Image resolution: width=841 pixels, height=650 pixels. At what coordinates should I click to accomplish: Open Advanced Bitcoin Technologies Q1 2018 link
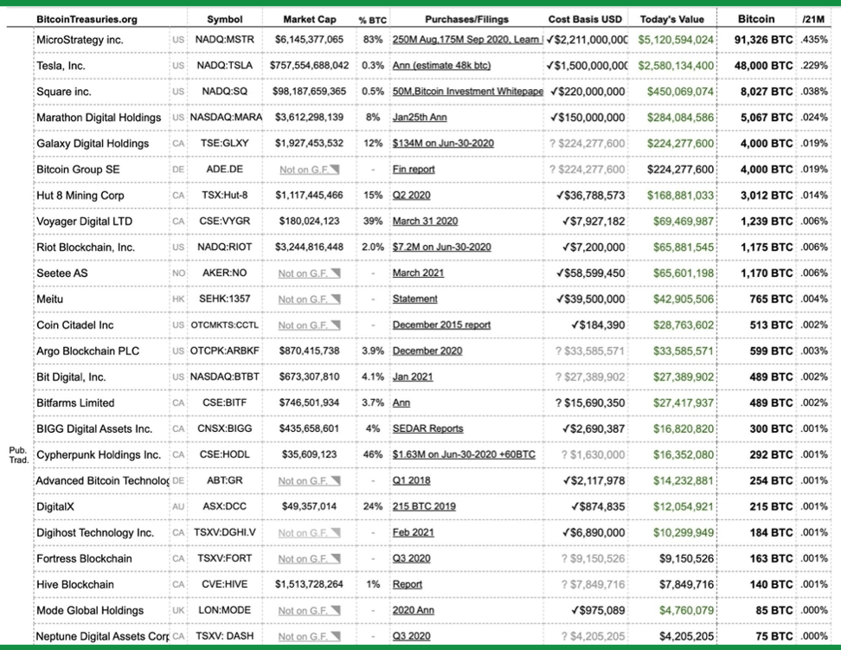click(x=411, y=480)
